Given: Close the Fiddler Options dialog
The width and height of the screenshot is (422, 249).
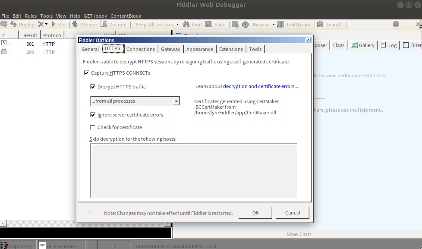Looking at the screenshot, I should [308, 40].
